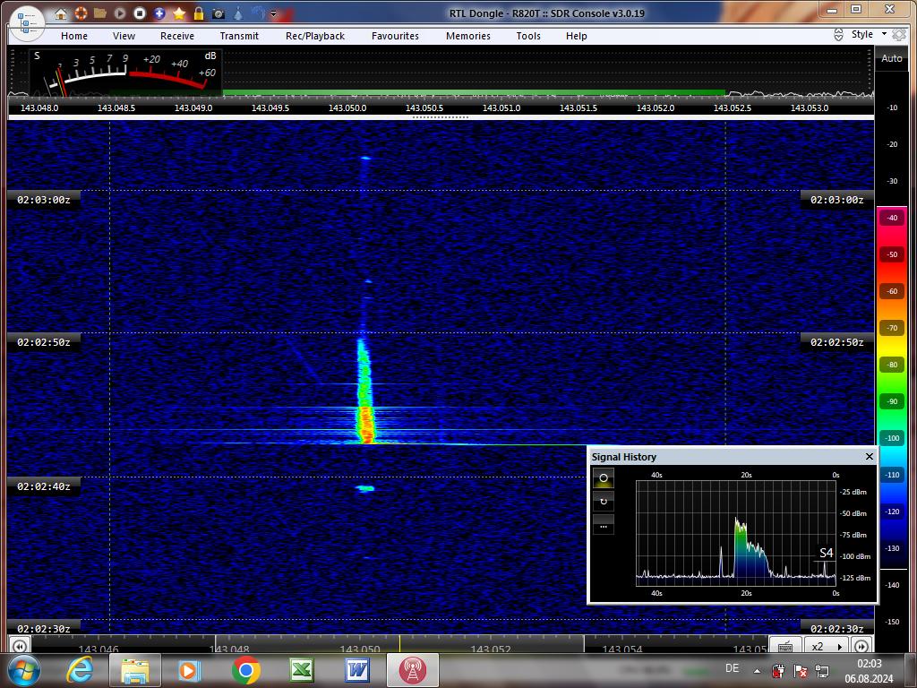
Task: Toggle the circle button in Signal History
Action: click(x=604, y=478)
